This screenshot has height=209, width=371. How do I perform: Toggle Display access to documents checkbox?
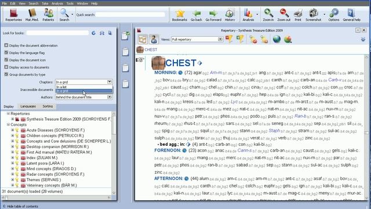pos(6,67)
